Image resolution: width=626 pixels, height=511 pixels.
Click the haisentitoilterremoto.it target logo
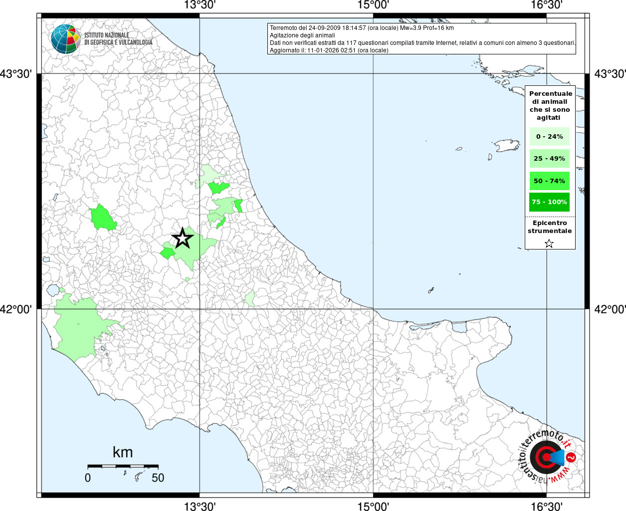pos(546,457)
